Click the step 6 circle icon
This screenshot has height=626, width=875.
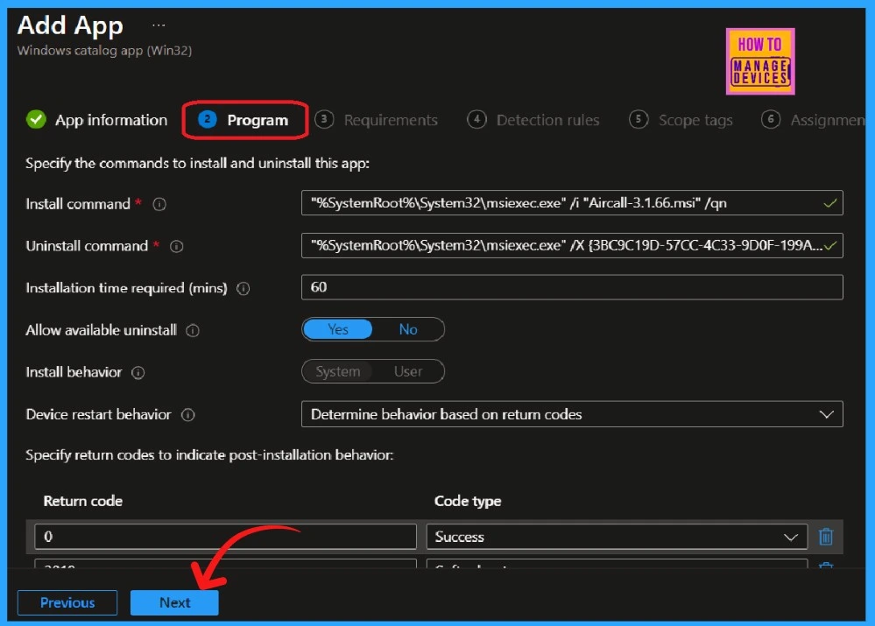[771, 119]
